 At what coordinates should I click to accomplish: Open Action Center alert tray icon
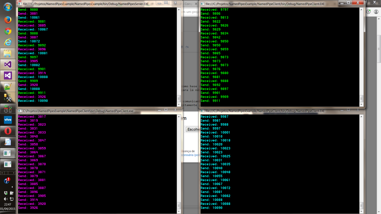click(7, 181)
